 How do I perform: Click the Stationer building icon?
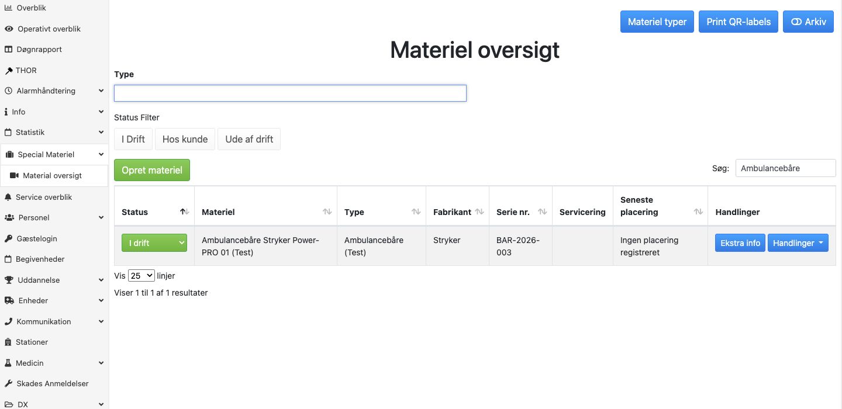click(8, 342)
